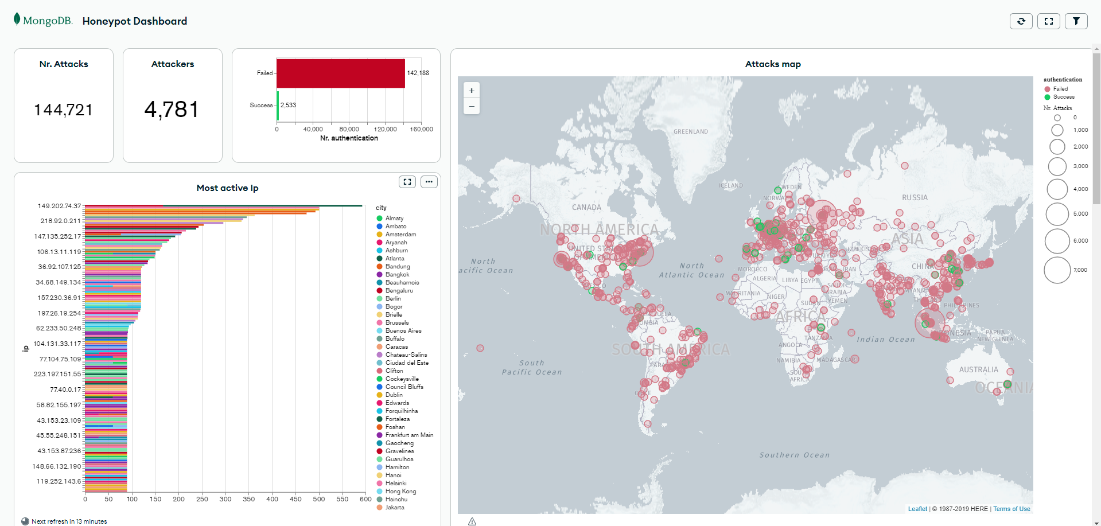Open the Terms of Use link

point(1011,509)
